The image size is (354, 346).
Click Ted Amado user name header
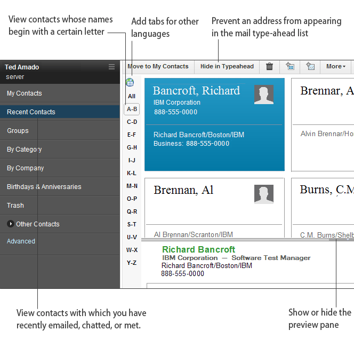pyautogui.click(x=22, y=67)
